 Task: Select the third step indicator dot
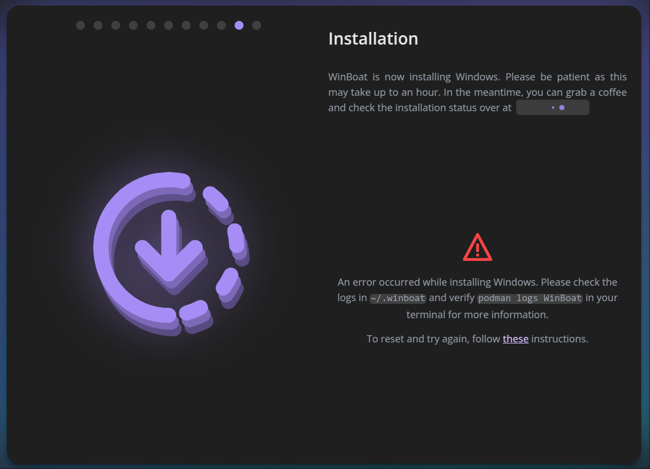click(116, 25)
